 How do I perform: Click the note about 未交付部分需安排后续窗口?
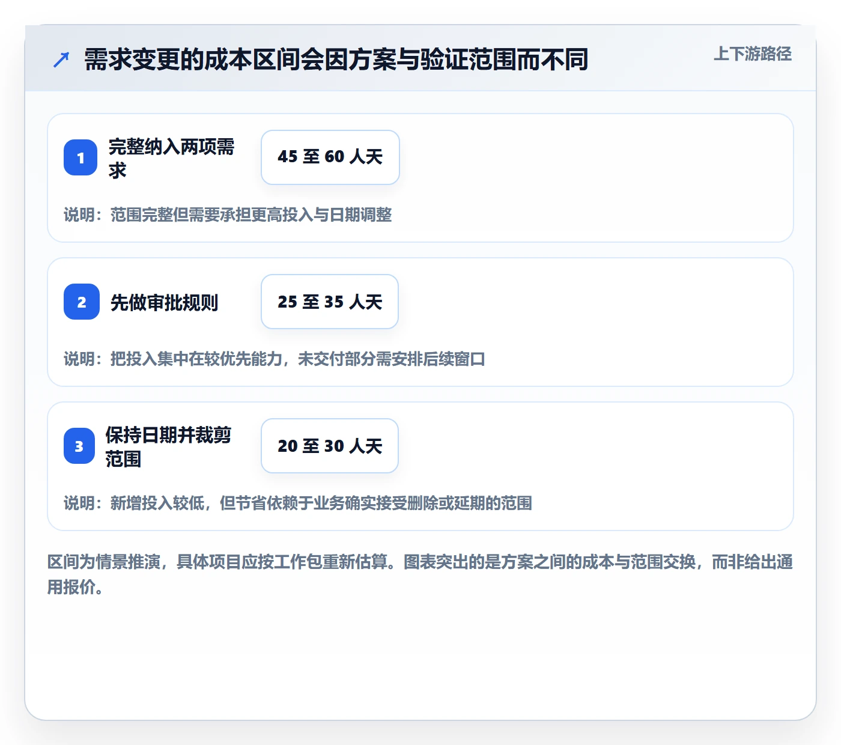275,359
